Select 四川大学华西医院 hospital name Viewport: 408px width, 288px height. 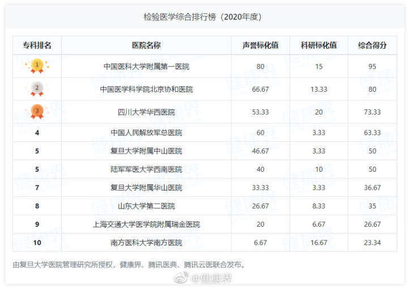point(146,112)
